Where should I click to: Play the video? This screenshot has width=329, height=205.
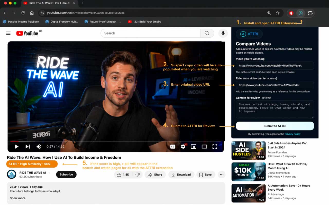(x=16, y=147)
